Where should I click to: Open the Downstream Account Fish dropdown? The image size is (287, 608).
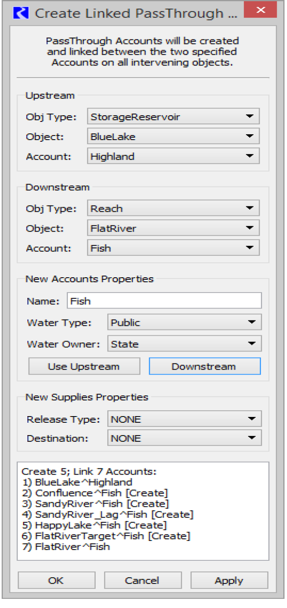pos(173,248)
